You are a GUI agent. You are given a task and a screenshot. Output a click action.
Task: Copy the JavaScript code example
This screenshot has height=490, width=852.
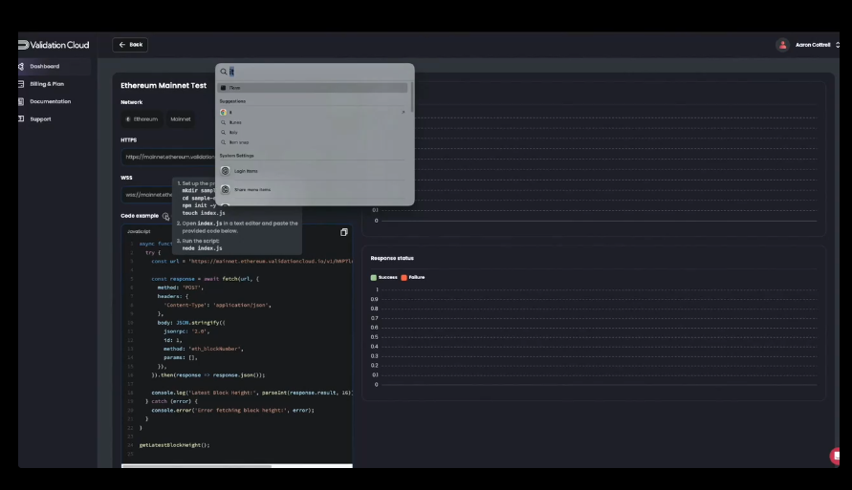[344, 232]
